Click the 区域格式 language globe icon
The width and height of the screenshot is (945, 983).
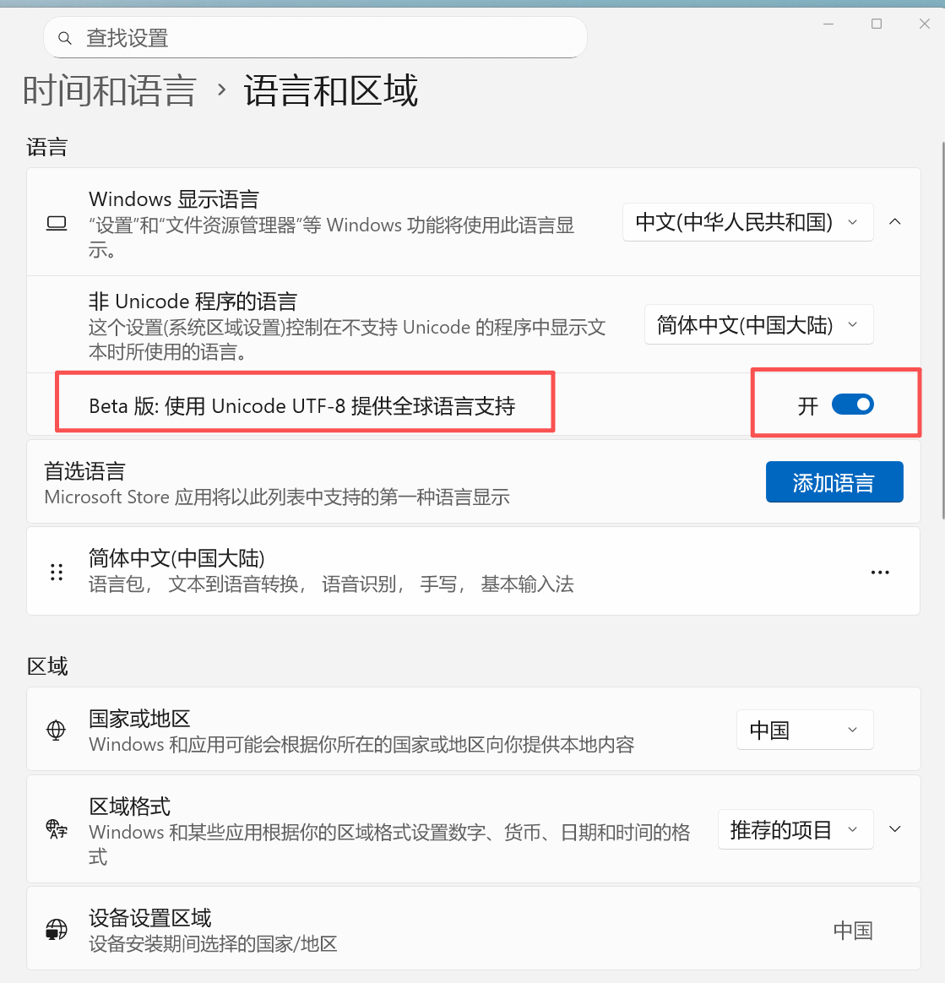57,828
